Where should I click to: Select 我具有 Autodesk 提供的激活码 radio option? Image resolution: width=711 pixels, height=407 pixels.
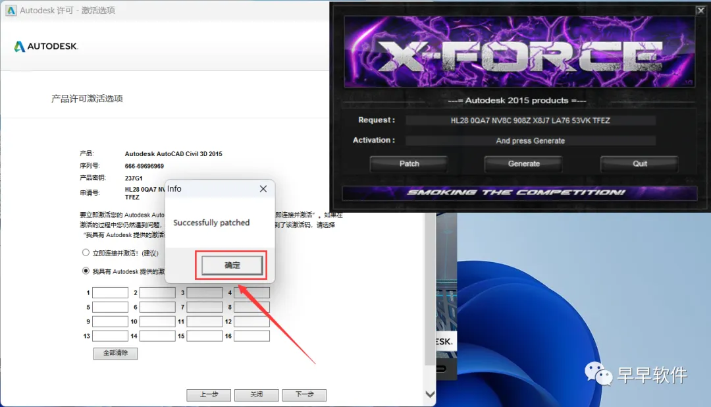point(86,271)
